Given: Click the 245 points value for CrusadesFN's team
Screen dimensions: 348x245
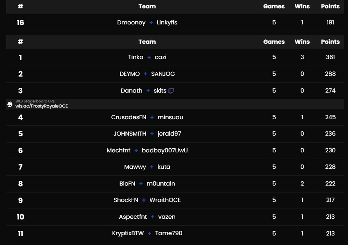Looking at the screenshot, I should tap(330, 117).
